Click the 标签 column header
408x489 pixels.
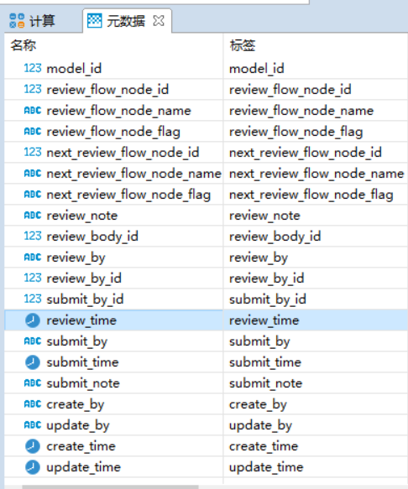pyautogui.click(x=243, y=45)
